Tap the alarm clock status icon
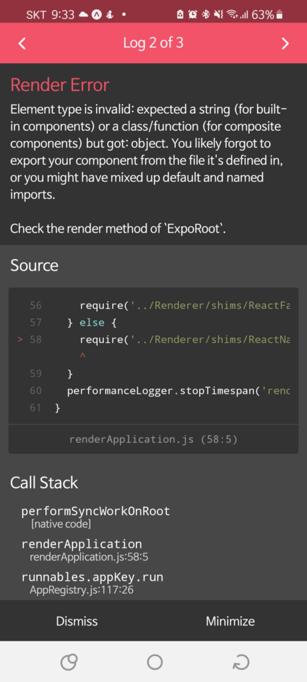This screenshot has height=682, width=307. [x=192, y=15]
